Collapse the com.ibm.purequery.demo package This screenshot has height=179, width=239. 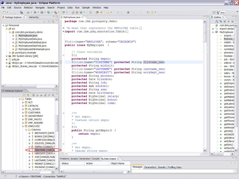[10, 32]
